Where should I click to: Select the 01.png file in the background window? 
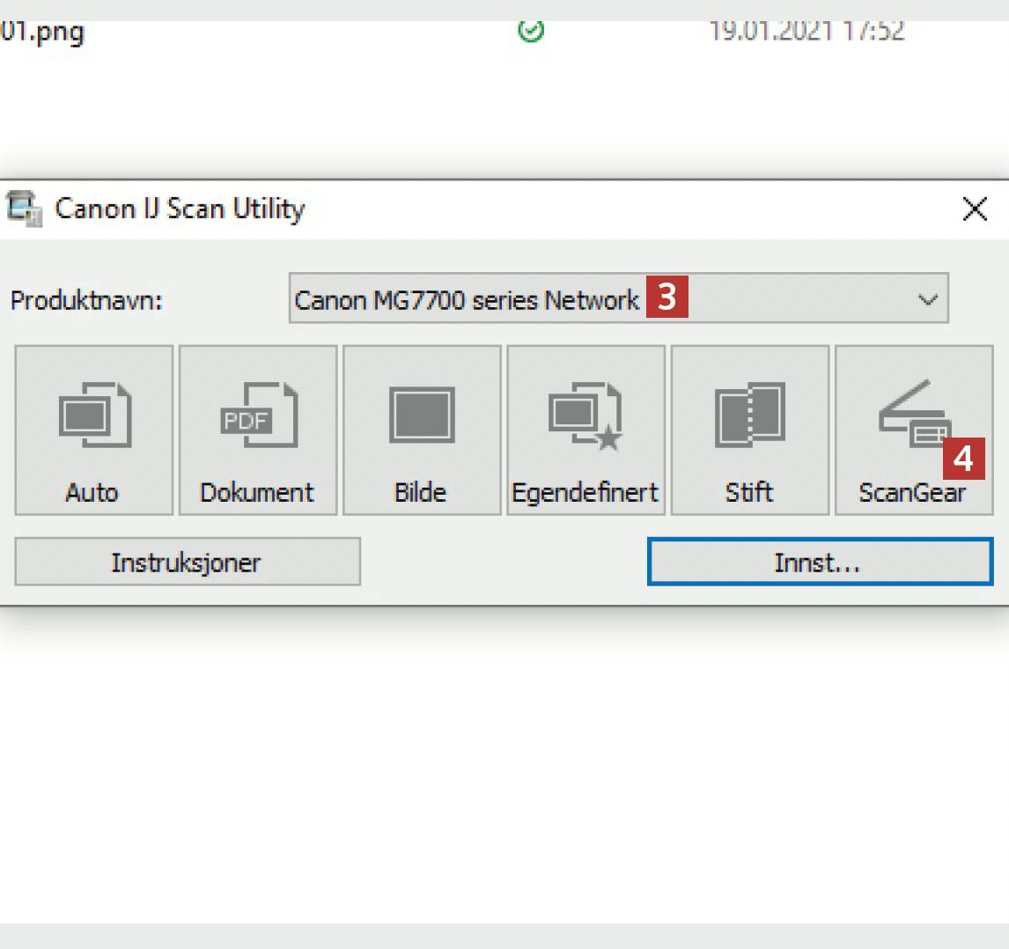click(42, 32)
